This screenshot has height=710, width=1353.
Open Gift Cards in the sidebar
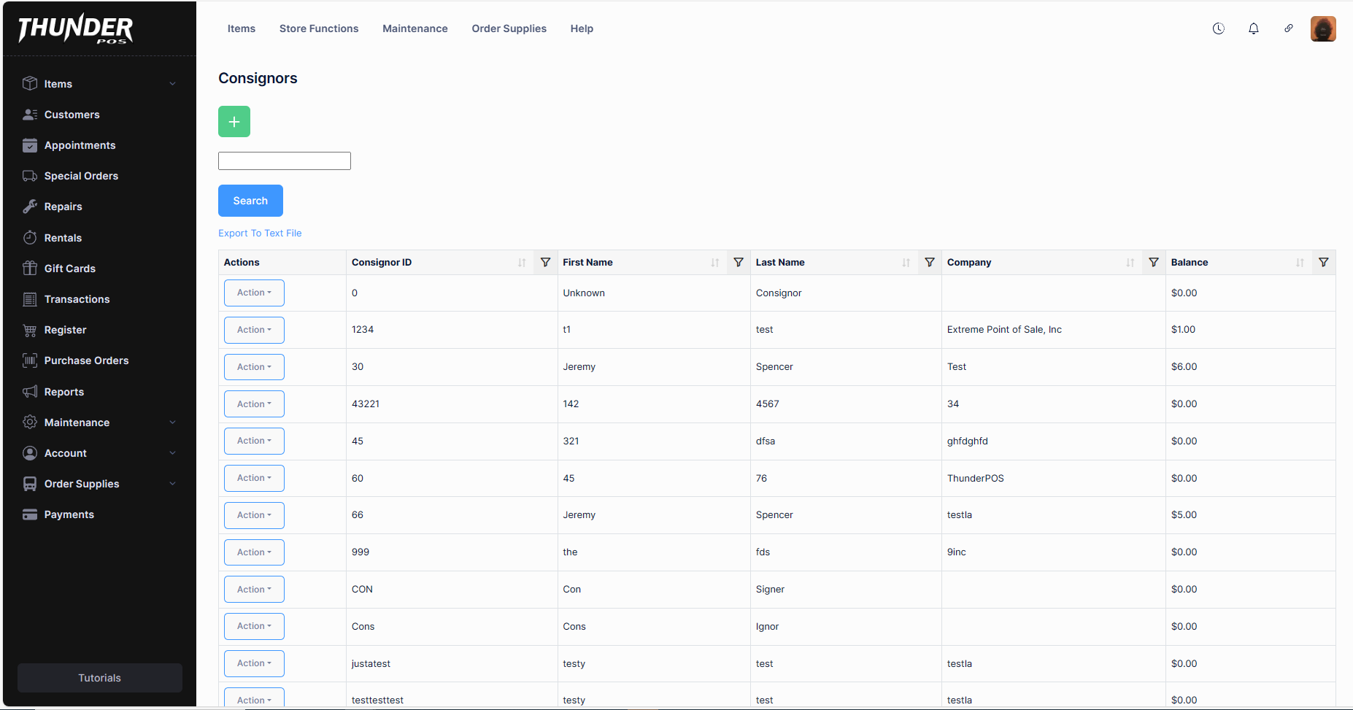click(69, 269)
